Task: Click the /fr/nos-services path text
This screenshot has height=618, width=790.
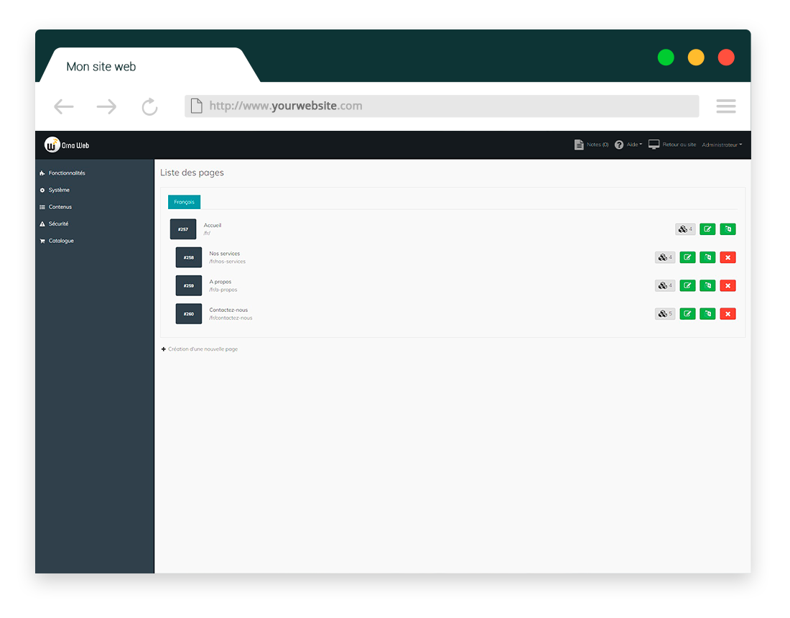Action: (227, 262)
